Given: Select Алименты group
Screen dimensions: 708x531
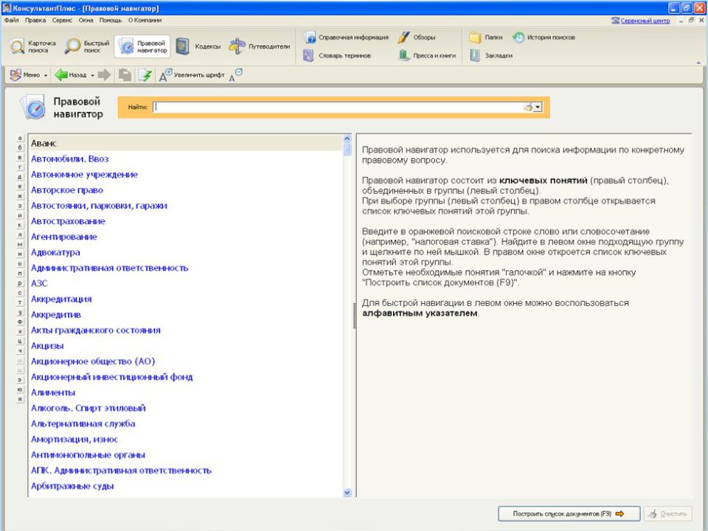Looking at the screenshot, I should point(53,392).
